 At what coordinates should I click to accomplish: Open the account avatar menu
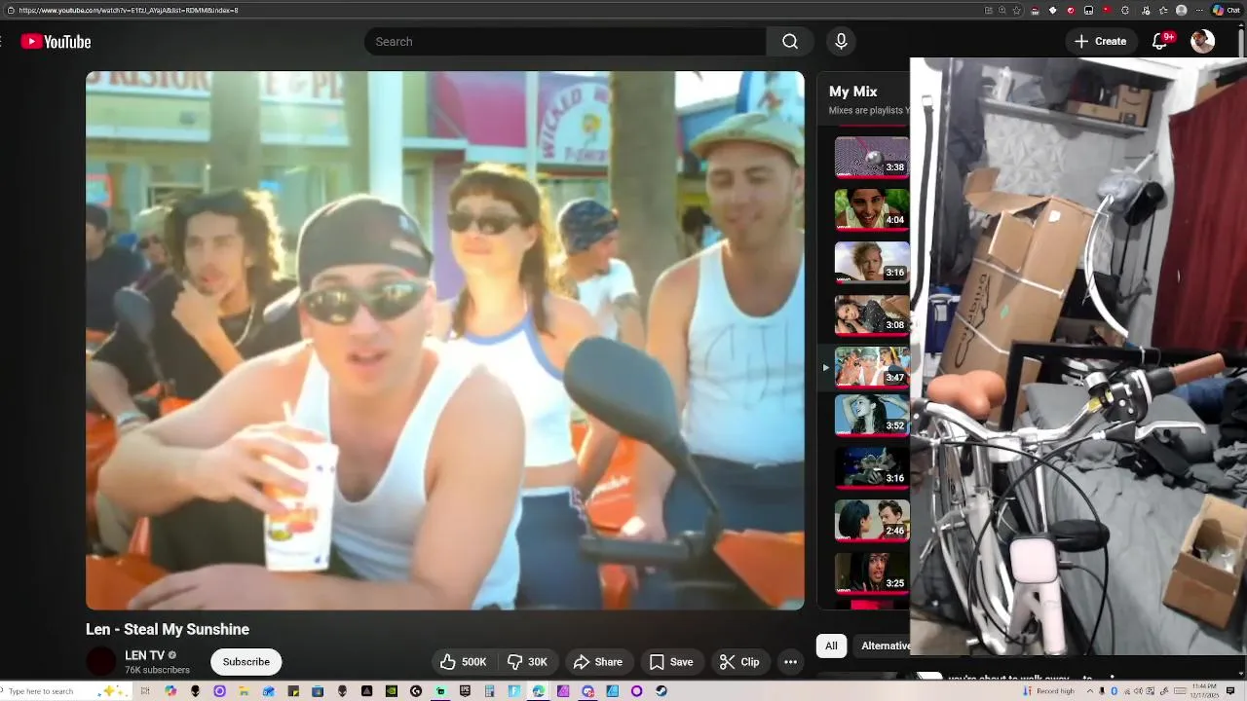[x=1202, y=41]
